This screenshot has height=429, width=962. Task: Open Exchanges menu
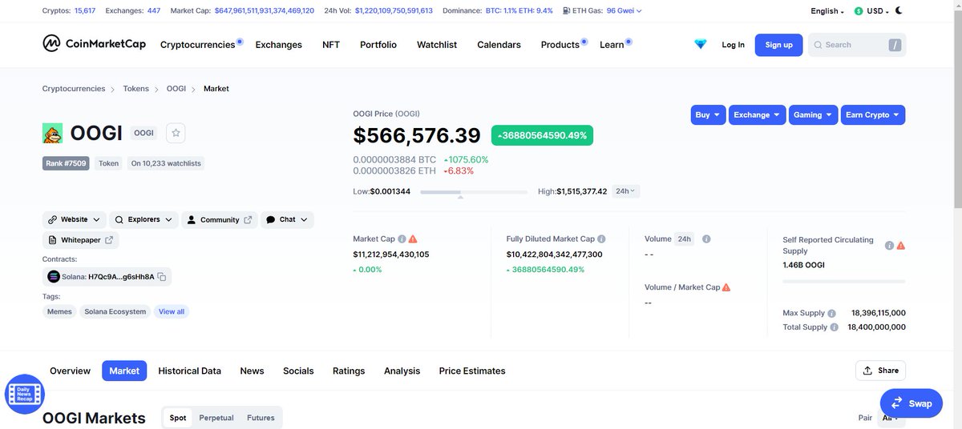point(278,45)
